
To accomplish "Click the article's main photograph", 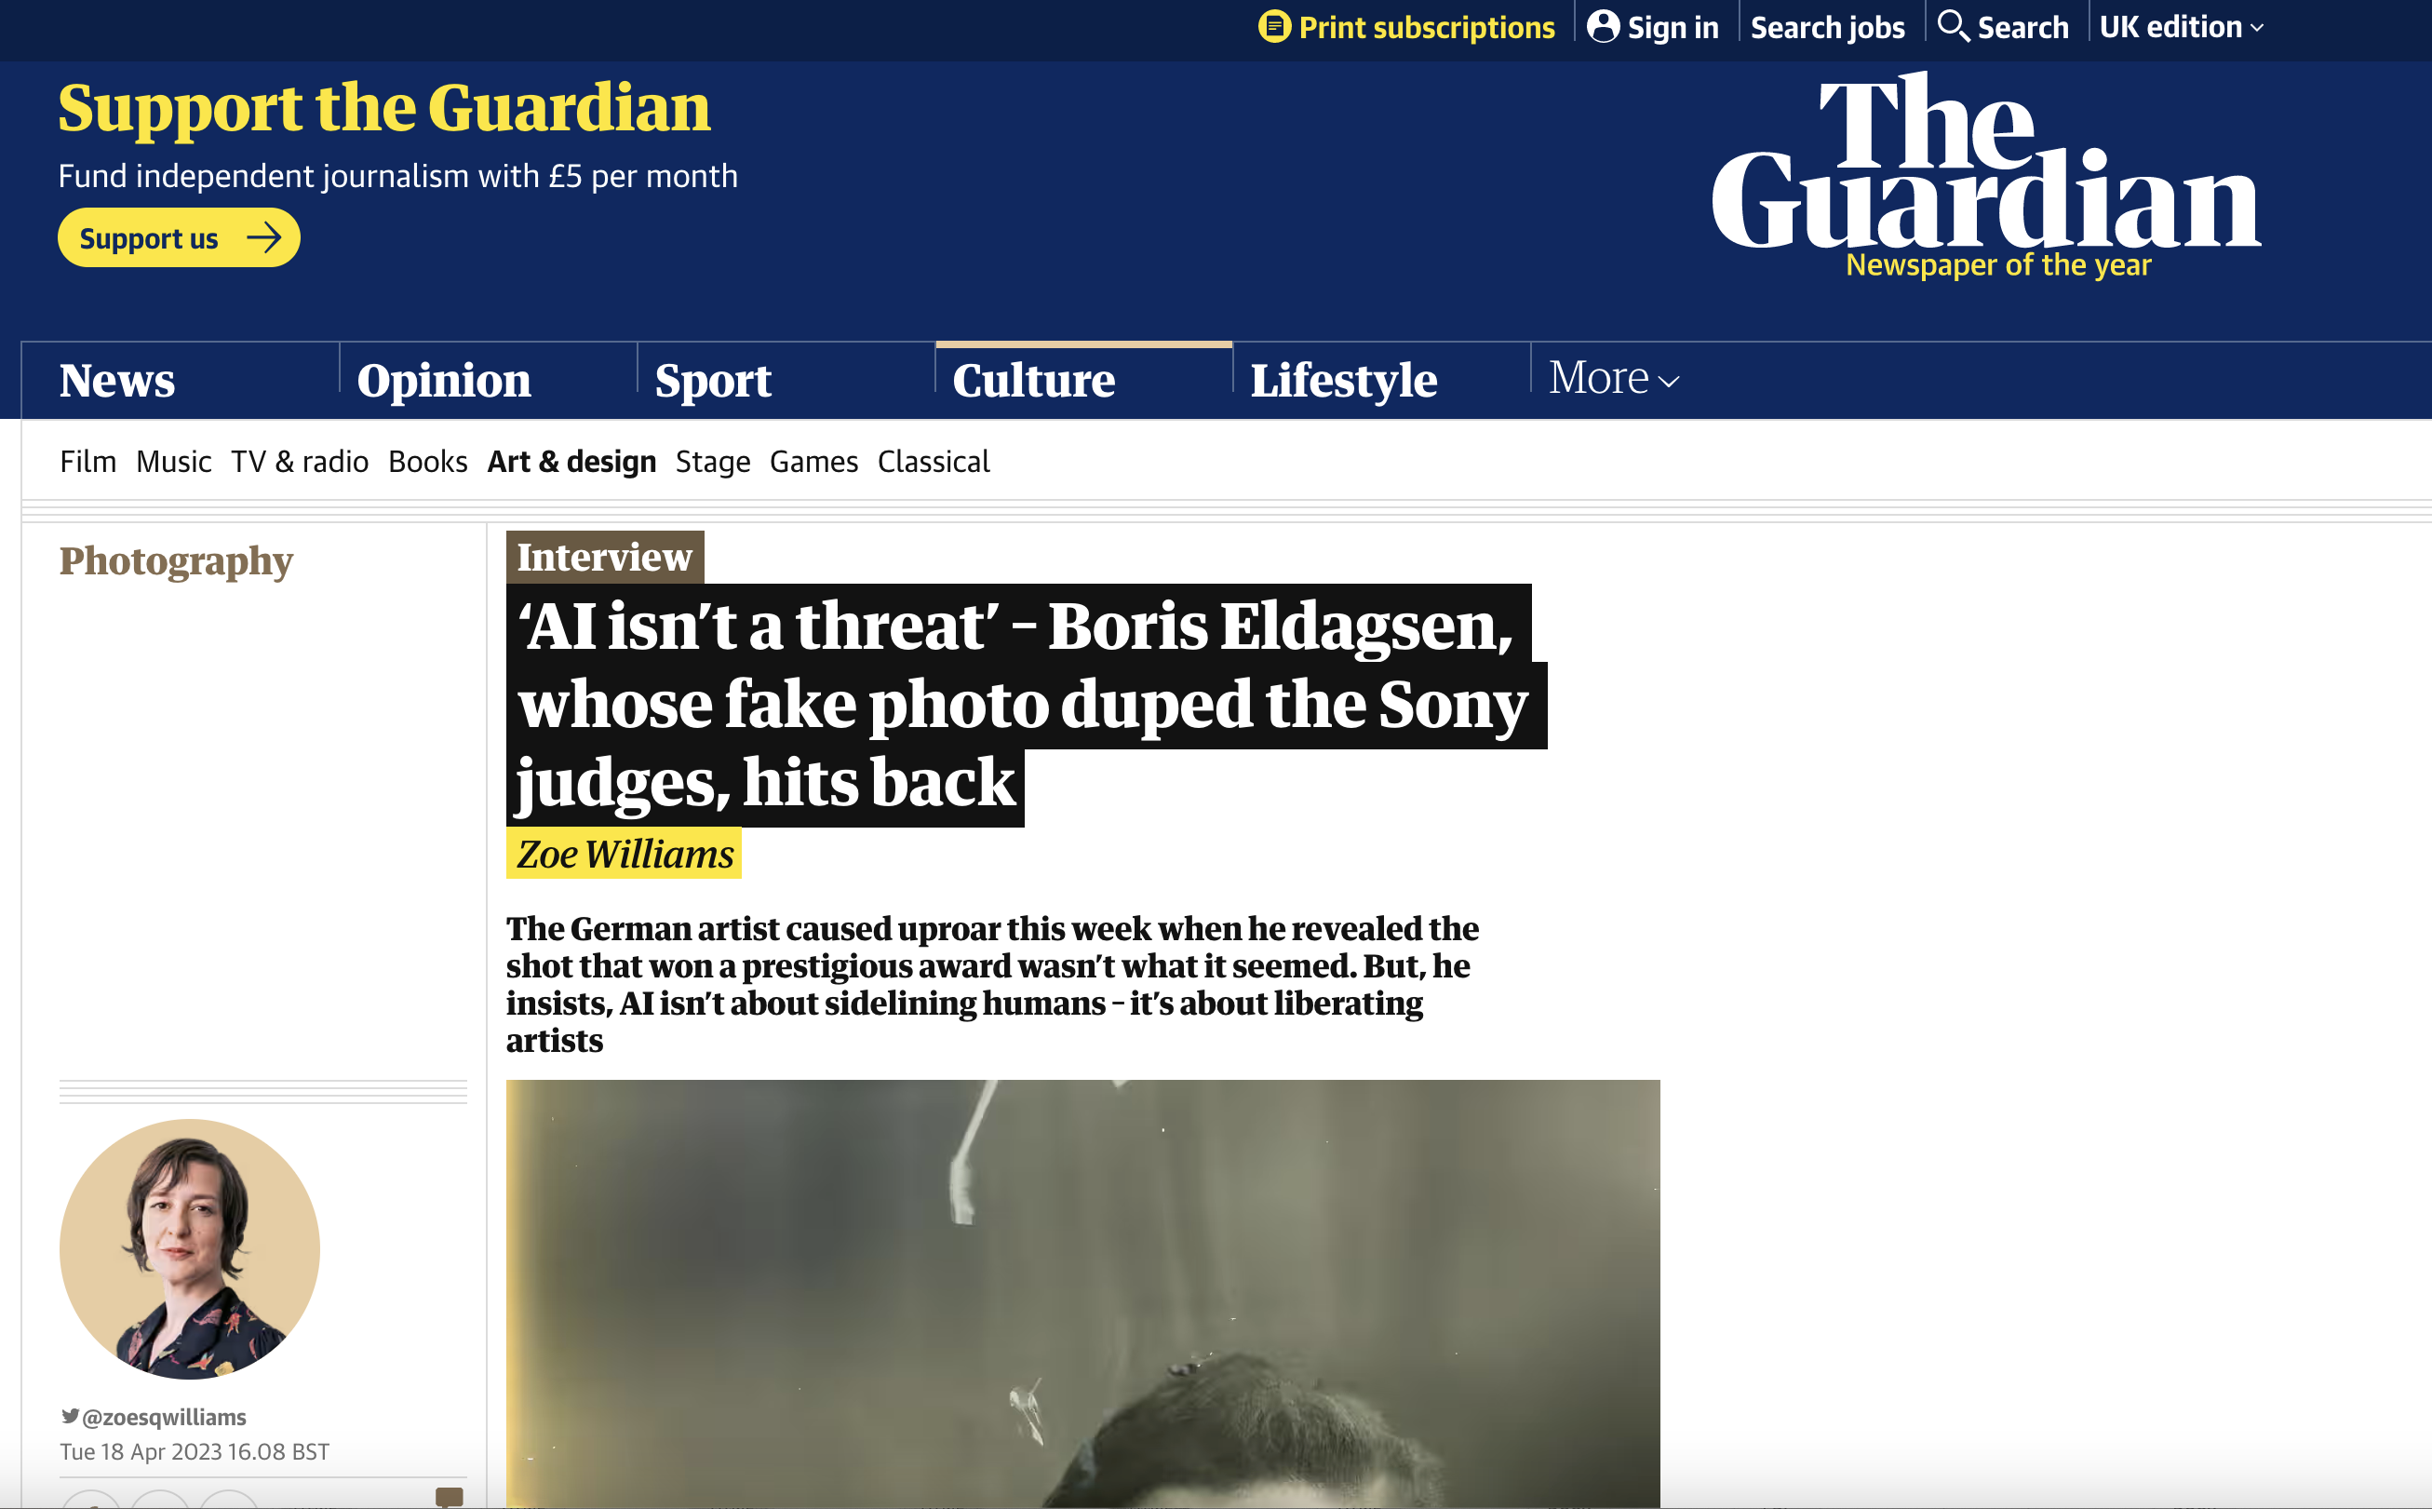I will coord(1082,1293).
